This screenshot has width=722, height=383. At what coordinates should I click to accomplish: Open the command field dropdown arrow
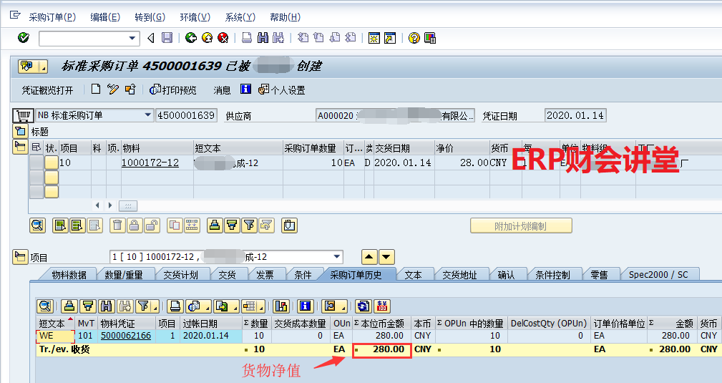tap(132, 38)
